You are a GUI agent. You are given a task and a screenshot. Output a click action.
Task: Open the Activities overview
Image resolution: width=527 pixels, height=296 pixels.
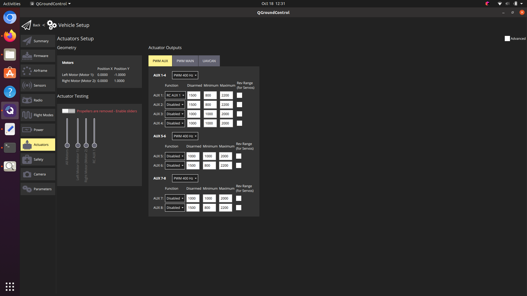click(12, 4)
